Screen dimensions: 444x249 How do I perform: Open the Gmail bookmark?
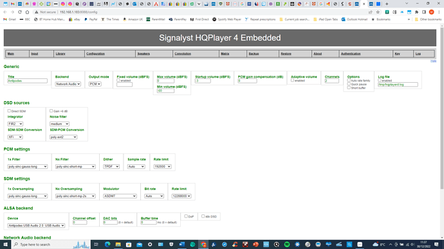(10, 19)
